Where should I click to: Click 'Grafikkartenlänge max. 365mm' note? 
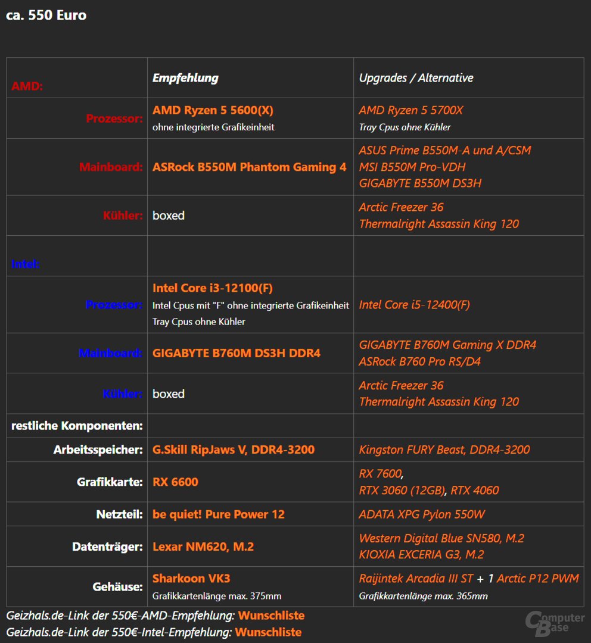click(423, 596)
